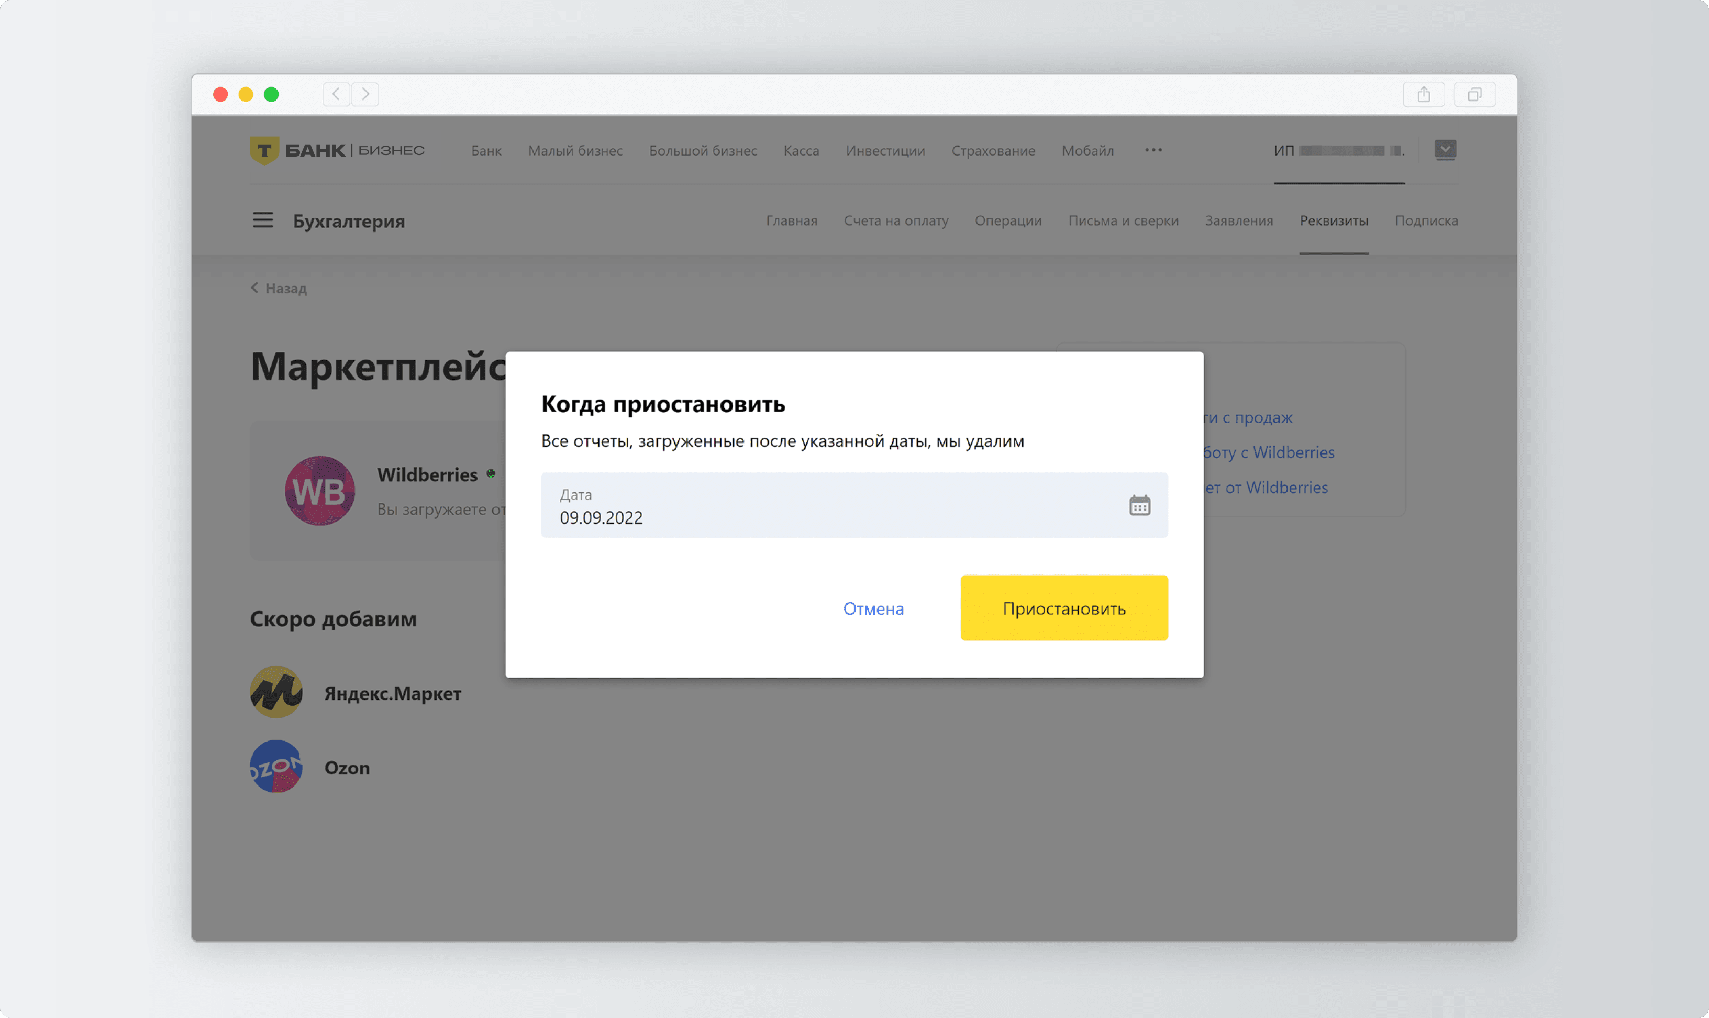The height and width of the screenshot is (1018, 1709).
Task: Click the link ending 'ет от Wildberries'
Action: 1266,487
